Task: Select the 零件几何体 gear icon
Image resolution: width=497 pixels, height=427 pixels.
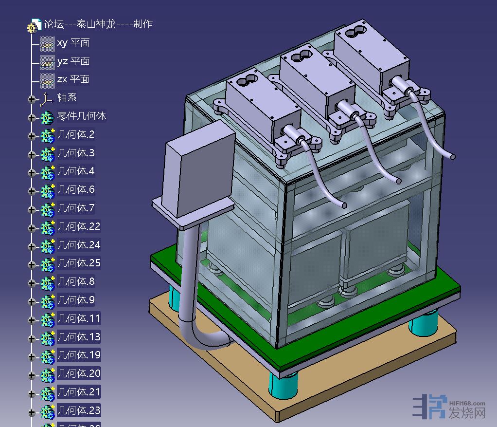Action: click(x=47, y=117)
